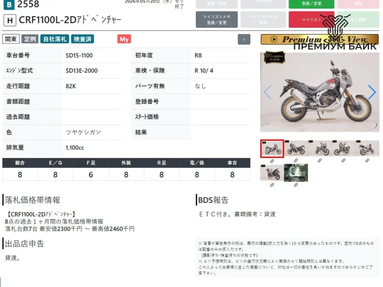The height and width of the screenshot is (287, 383).
Task: Select the fourth motorcycle thumbnail
Action: 343,148
